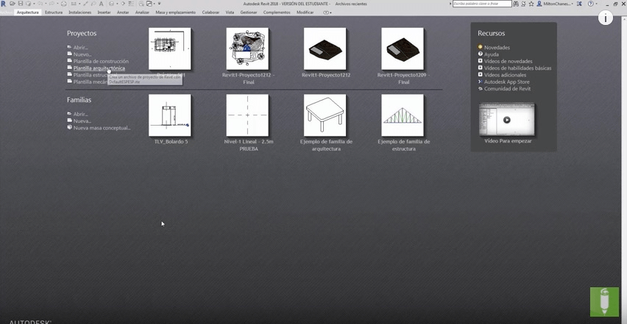The height and width of the screenshot is (324, 627).
Task: Open the Colaborar ribbon tab
Action: 210,12
